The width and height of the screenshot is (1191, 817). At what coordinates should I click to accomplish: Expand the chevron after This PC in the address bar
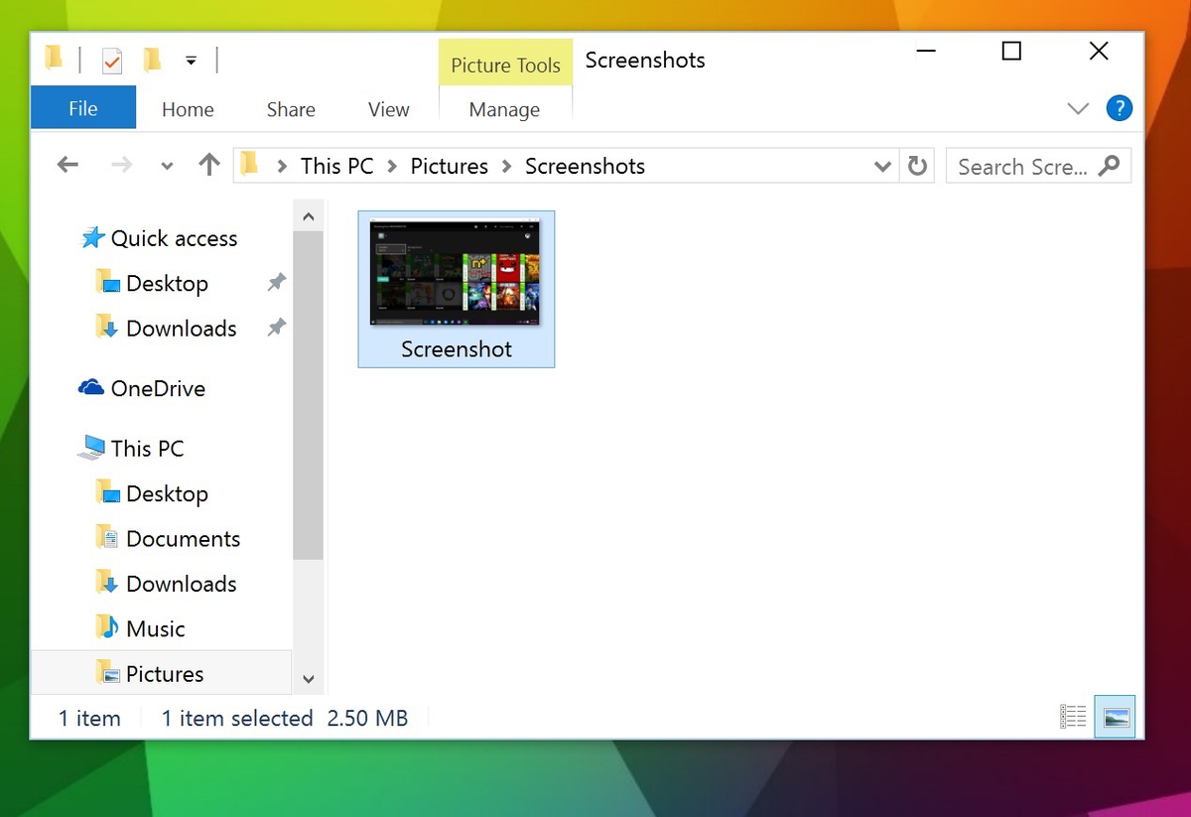pyautogui.click(x=393, y=167)
